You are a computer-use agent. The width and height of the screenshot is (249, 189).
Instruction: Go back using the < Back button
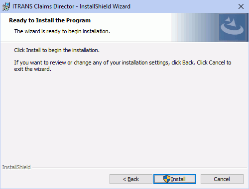point(131,179)
